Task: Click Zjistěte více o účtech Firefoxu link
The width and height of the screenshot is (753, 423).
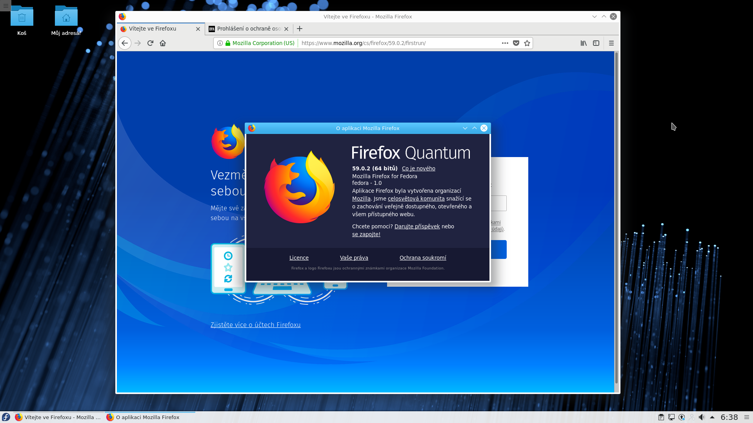Action: pos(256,325)
